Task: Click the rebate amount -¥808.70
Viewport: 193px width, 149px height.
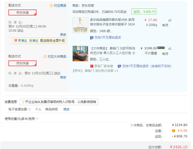Action: (x=180, y=136)
